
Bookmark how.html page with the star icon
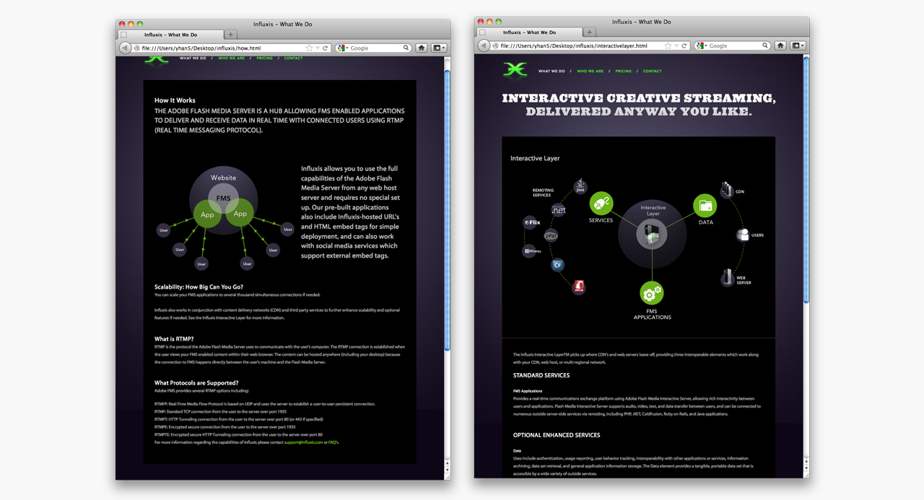[309, 48]
